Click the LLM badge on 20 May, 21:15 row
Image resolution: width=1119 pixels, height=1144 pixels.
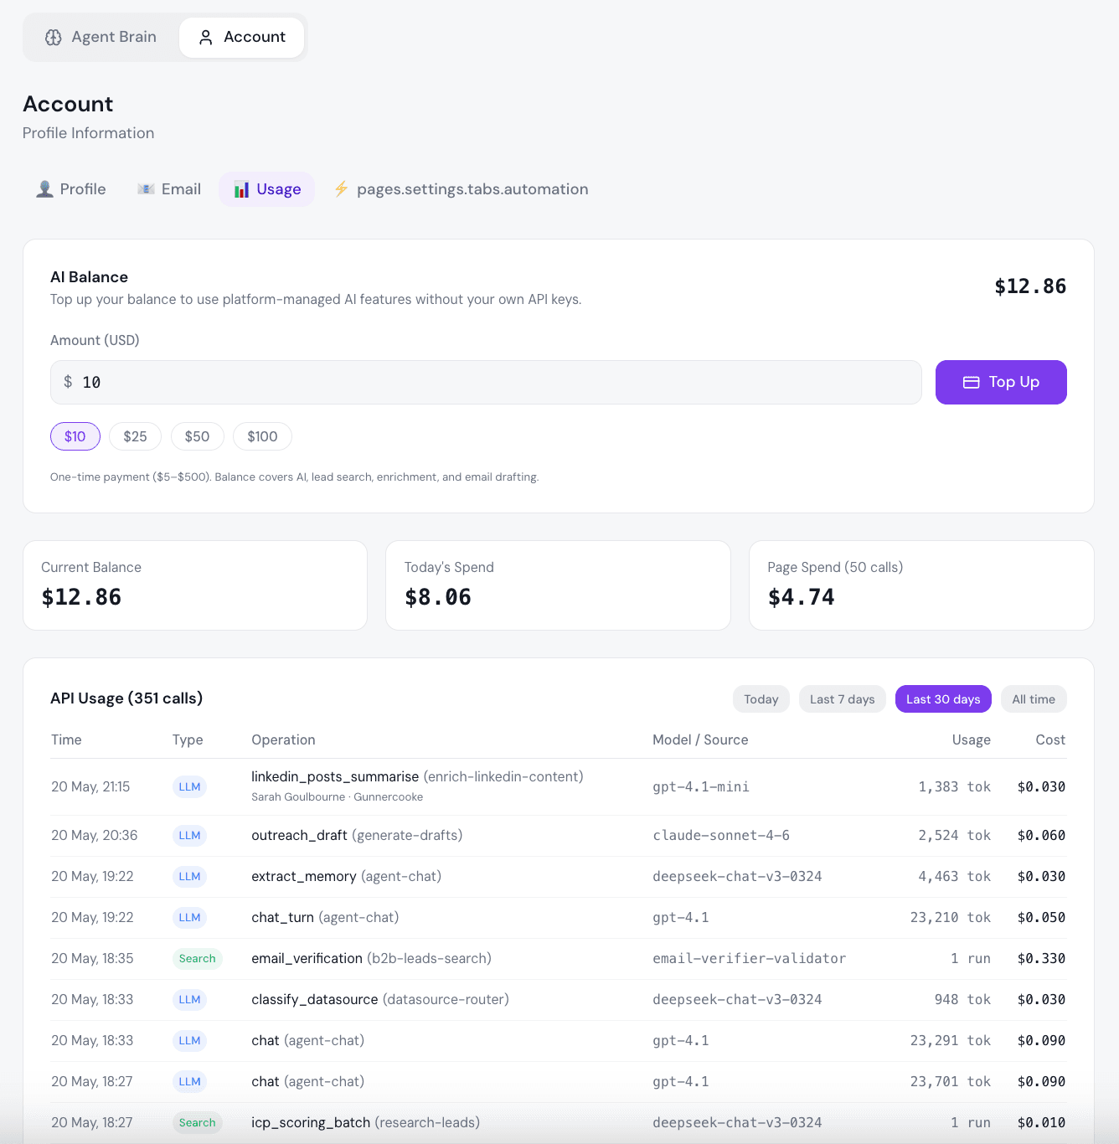tap(189, 786)
